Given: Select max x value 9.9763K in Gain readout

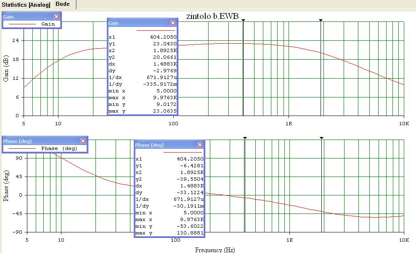Looking at the screenshot, I should tap(165, 98).
